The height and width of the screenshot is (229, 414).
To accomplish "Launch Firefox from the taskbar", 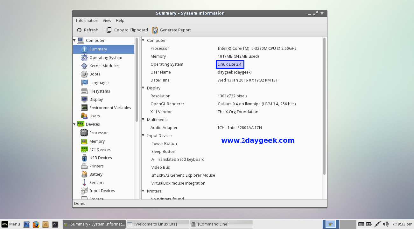I will click(36, 224).
